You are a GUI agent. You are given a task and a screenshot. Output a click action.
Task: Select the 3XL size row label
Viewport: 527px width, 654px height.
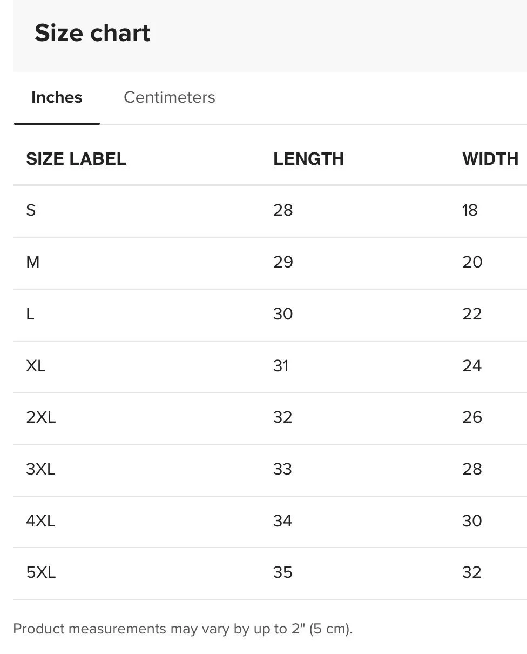point(40,469)
